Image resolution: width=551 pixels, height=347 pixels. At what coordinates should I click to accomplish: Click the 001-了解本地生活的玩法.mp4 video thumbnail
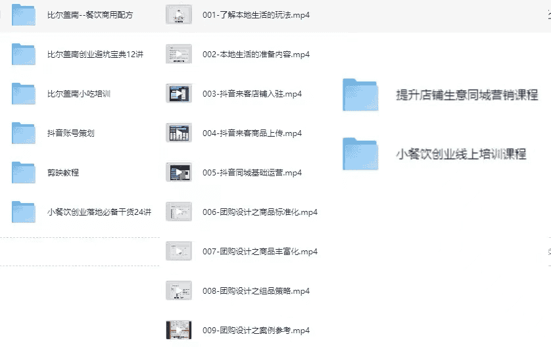[179, 14]
